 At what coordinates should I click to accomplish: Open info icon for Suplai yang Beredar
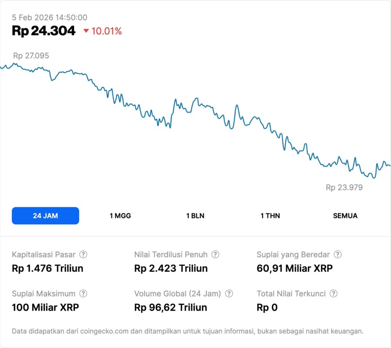coord(338,254)
